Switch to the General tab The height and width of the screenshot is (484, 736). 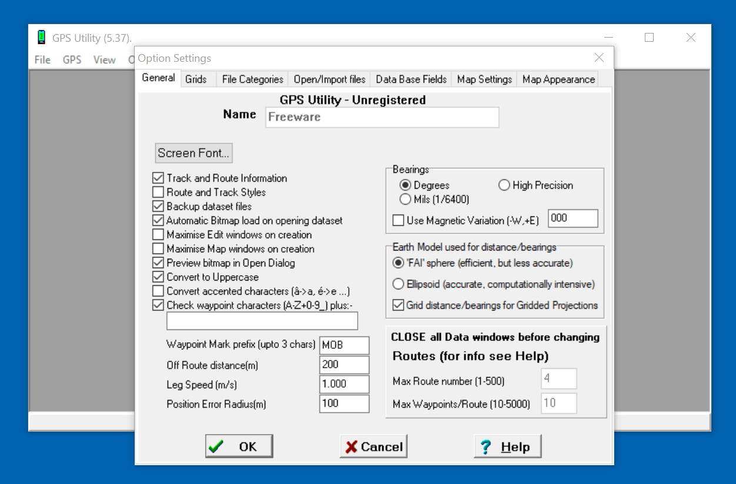coord(158,78)
